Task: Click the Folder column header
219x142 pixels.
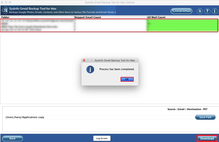Action: point(37,17)
